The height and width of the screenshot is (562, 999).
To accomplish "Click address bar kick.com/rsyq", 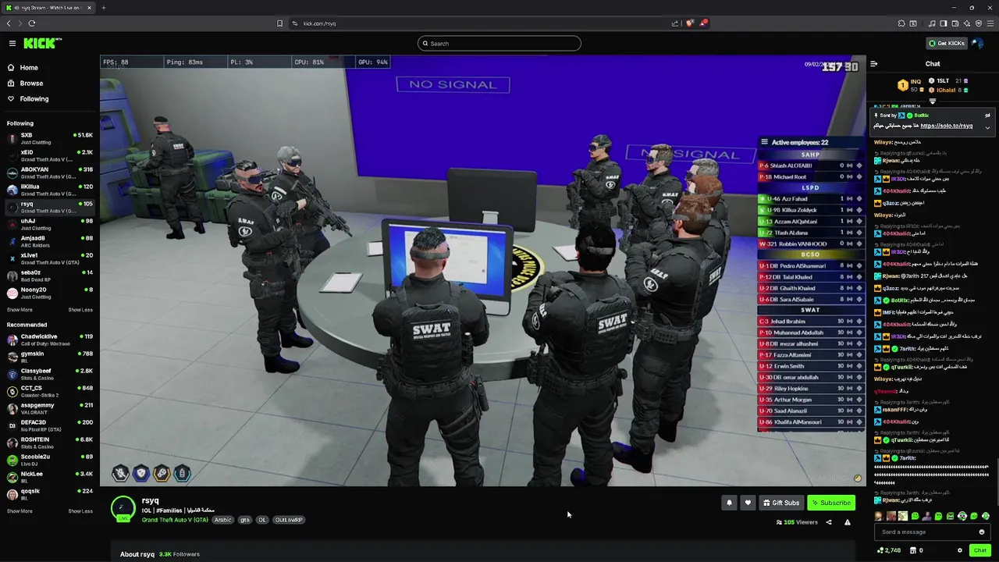I will coord(319,23).
